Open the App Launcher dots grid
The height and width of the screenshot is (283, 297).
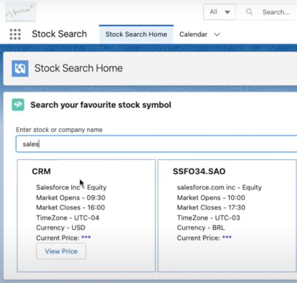click(x=15, y=35)
